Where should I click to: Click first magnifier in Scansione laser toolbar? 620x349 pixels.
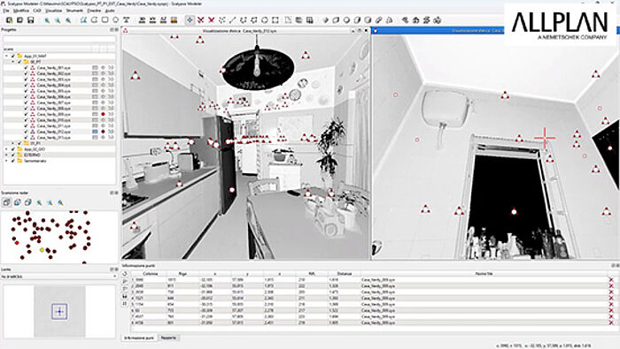(40, 202)
